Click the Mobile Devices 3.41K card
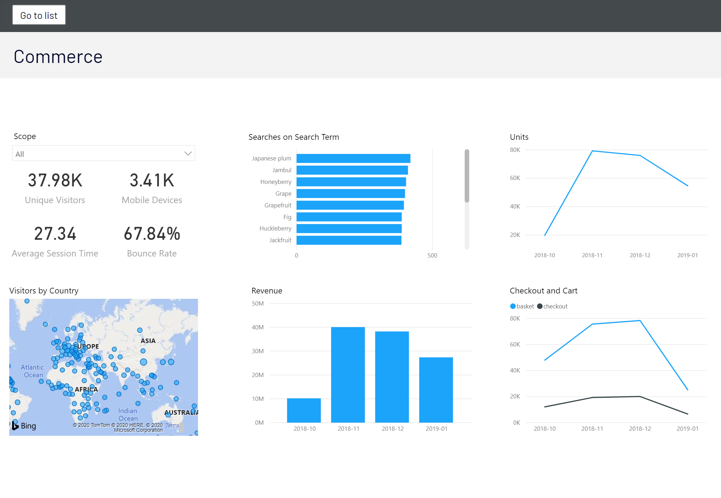This screenshot has width=721, height=498. tap(152, 180)
